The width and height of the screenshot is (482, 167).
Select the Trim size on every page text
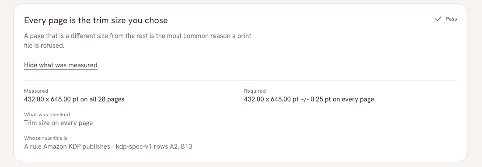(x=59, y=123)
